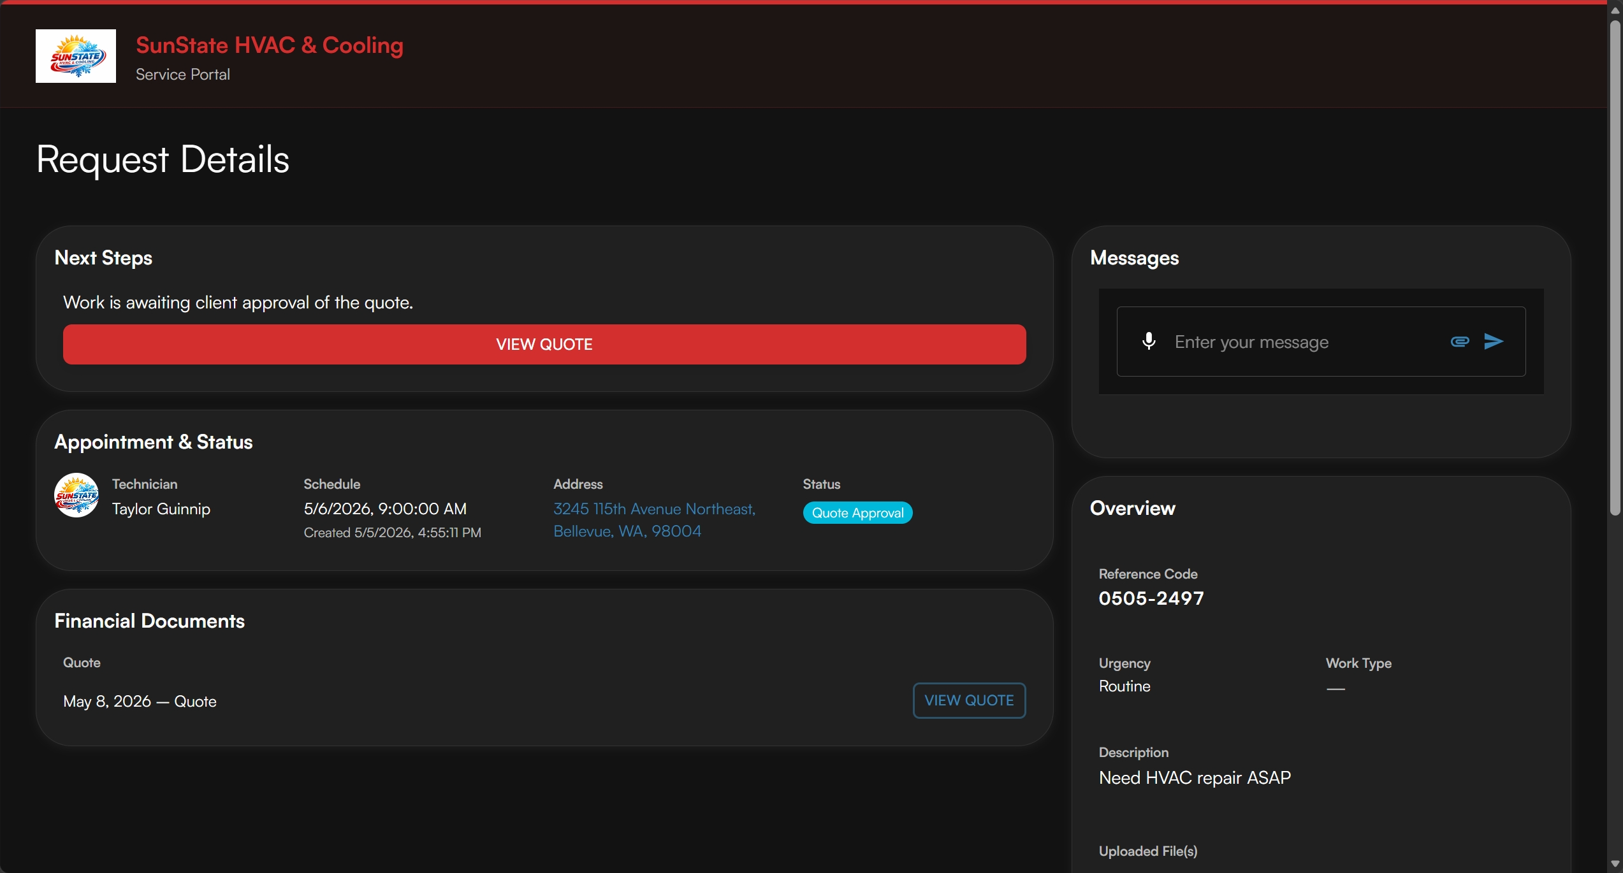Click the Financial Documents heading
Screen dimensions: 1623x873
click(149, 621)
